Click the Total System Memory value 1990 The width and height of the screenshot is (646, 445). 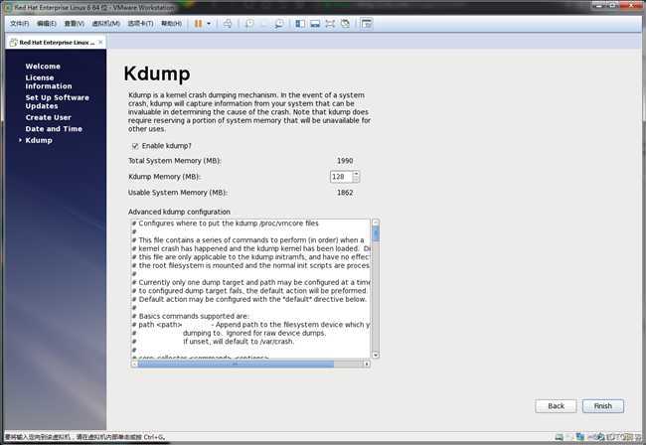345,161
